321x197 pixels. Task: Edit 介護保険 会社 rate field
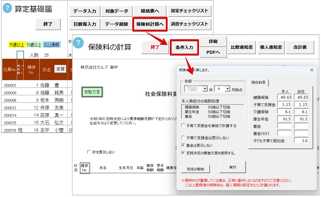point(301,112)
